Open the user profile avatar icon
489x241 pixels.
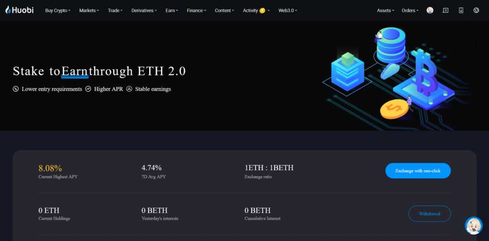(x=430, y=10)
